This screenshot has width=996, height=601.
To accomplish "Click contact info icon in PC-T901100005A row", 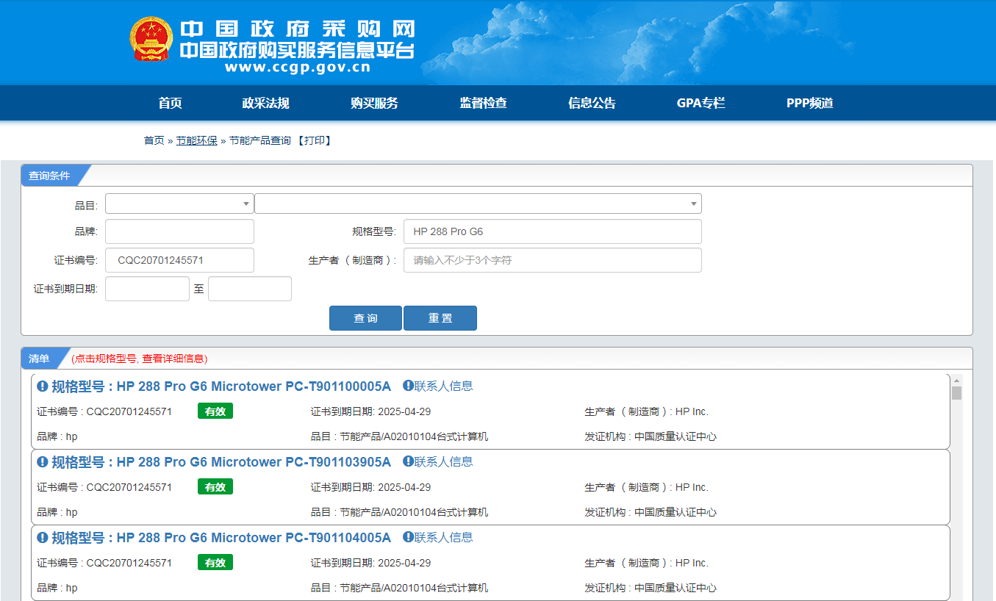I will tap(408, 386).
